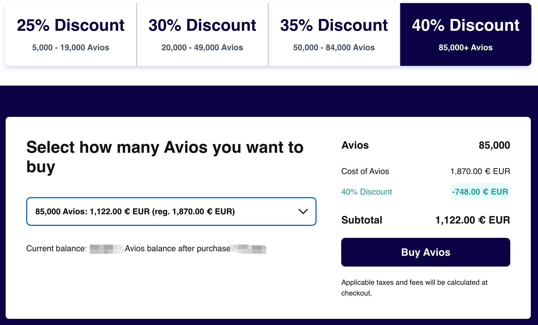Click the 85,000 Avios total in summary

[x=494, y=145]
